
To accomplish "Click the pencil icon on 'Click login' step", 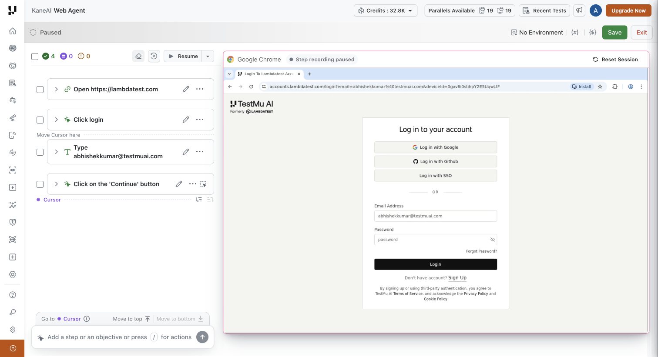I will click(186, 120).
